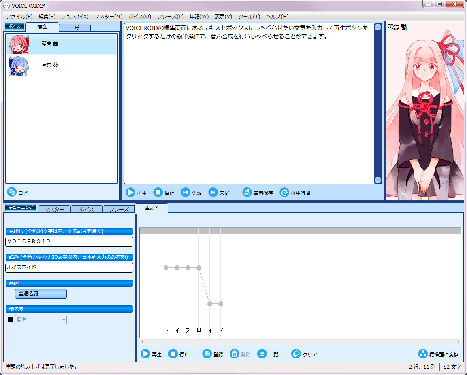467x375 pixels.
Task: Click accent point above ロ
Action: pyautogui.click(x=199, y=268)
